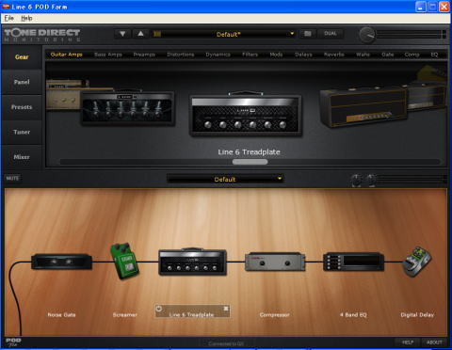Click the preset folder icon beside Default

(157, 34)
